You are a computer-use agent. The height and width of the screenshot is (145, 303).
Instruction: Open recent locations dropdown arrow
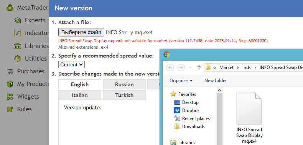pos(190,68)
